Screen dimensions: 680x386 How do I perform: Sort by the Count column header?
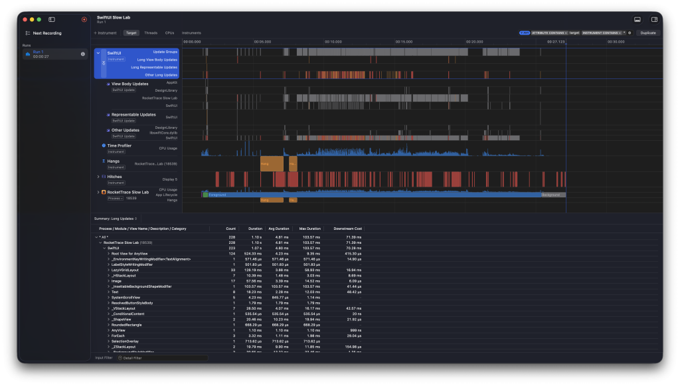(230, 229)
